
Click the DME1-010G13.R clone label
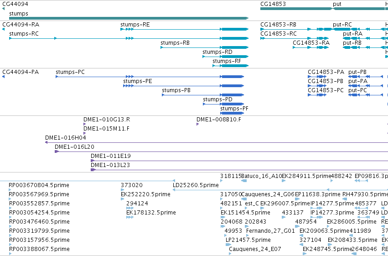click(x=107, y=120)
